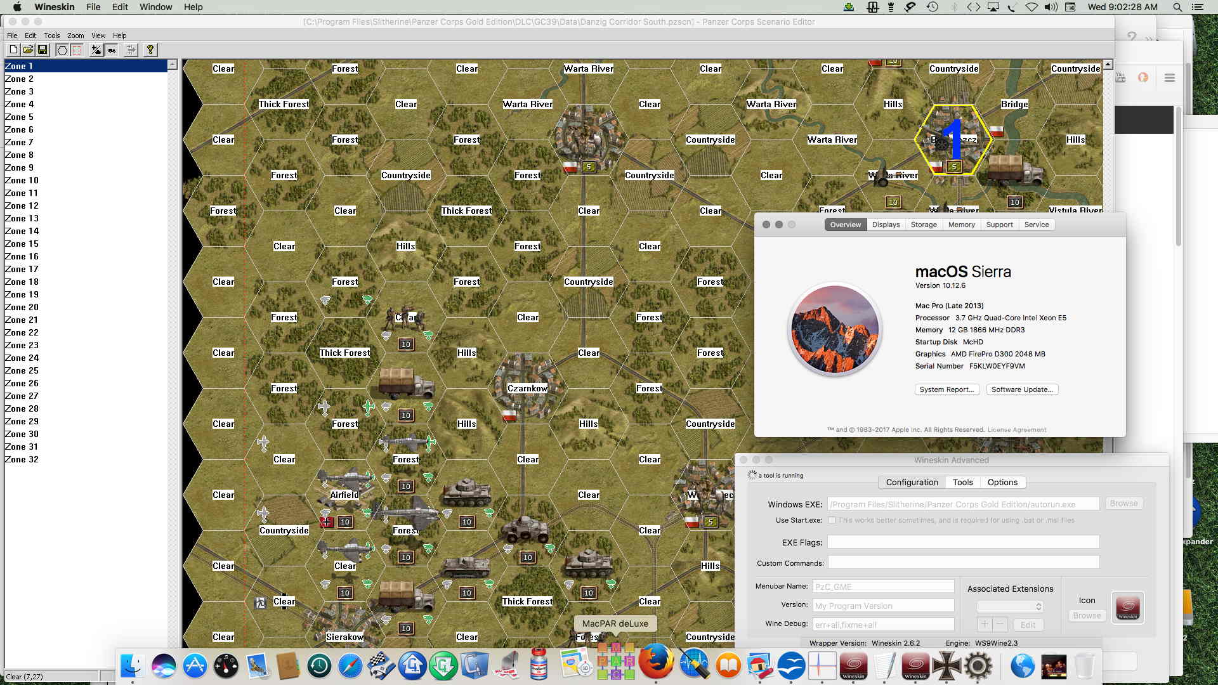Click the System Report button
This screenshot has height=685, width=1218.
click(946, 389)
